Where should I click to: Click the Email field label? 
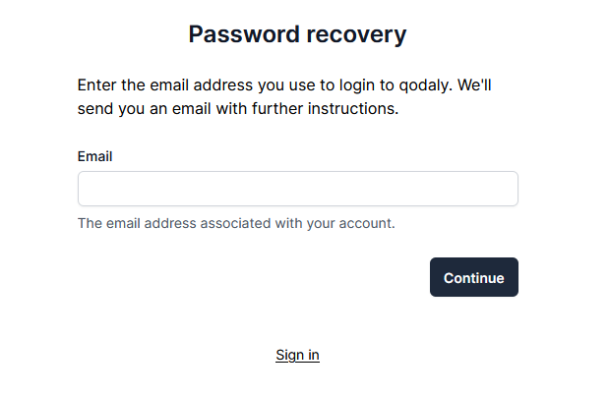click(94, 156)
